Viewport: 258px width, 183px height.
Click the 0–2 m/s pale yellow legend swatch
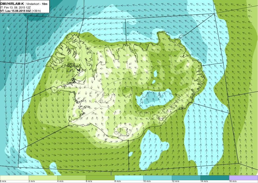14,178
